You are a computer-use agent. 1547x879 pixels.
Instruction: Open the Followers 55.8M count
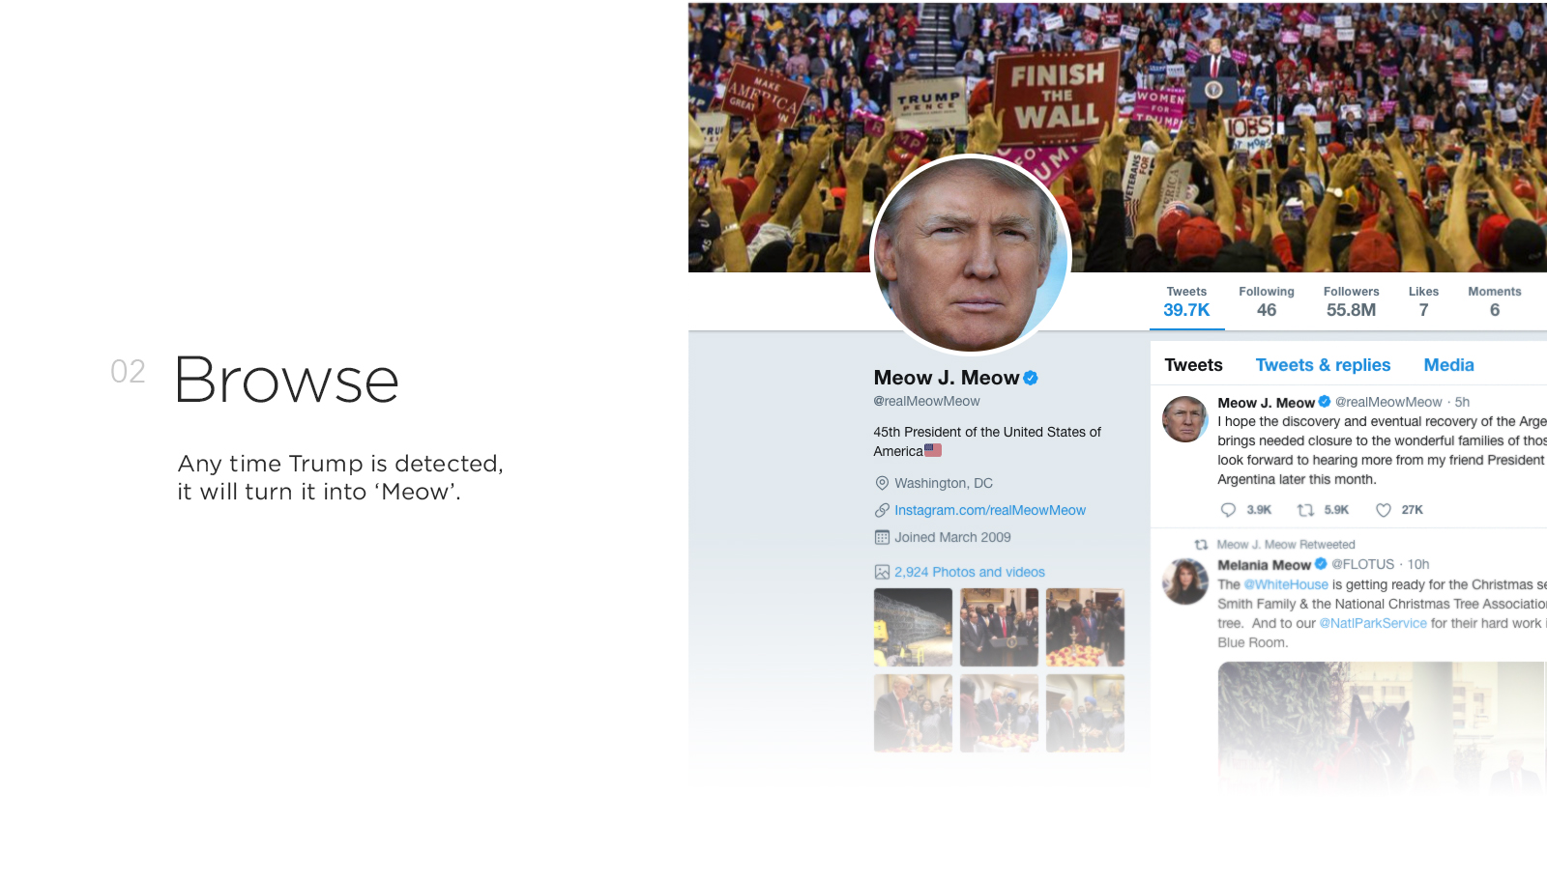coord(1351,301)
